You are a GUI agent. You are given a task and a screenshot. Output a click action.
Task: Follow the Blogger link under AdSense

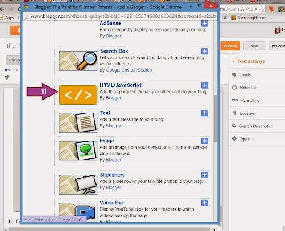pyautogui.click(x=114, y=36)
